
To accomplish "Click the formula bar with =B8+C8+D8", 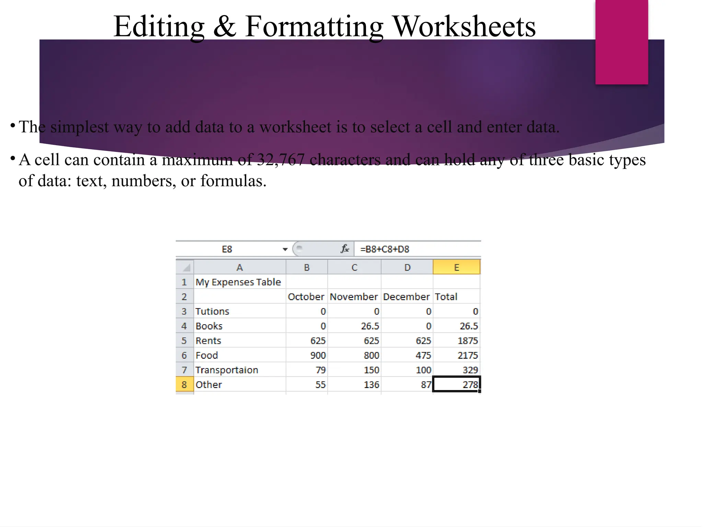I will 417,249.
